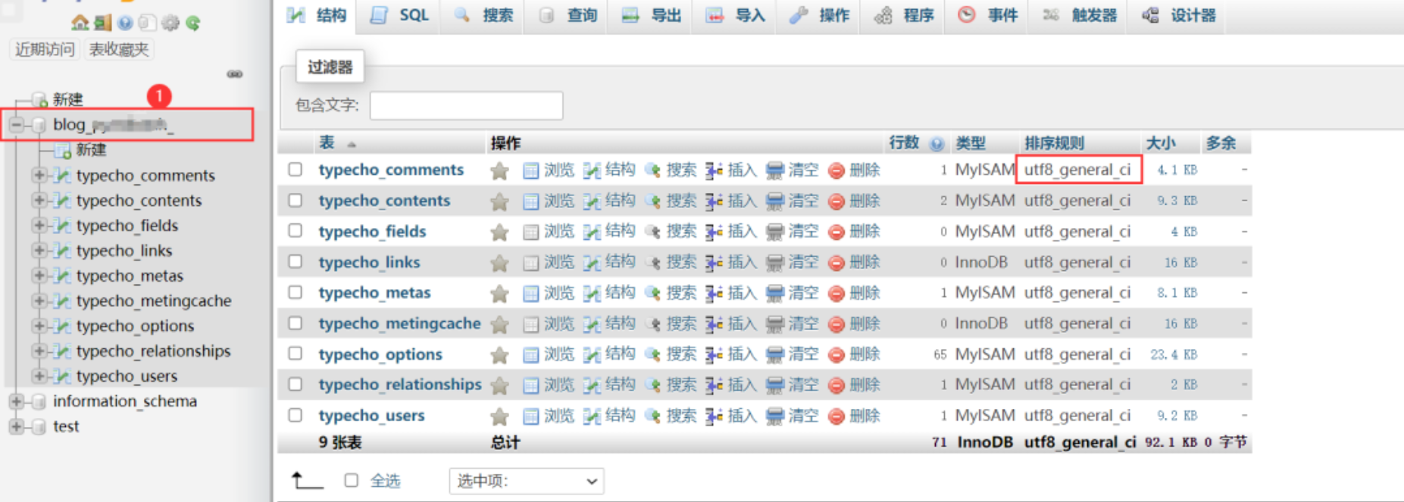Image resolution: width=1404 pixels, height=502 pixels.
Task: Switch to the 结构 tab
Action: (317, 16)
